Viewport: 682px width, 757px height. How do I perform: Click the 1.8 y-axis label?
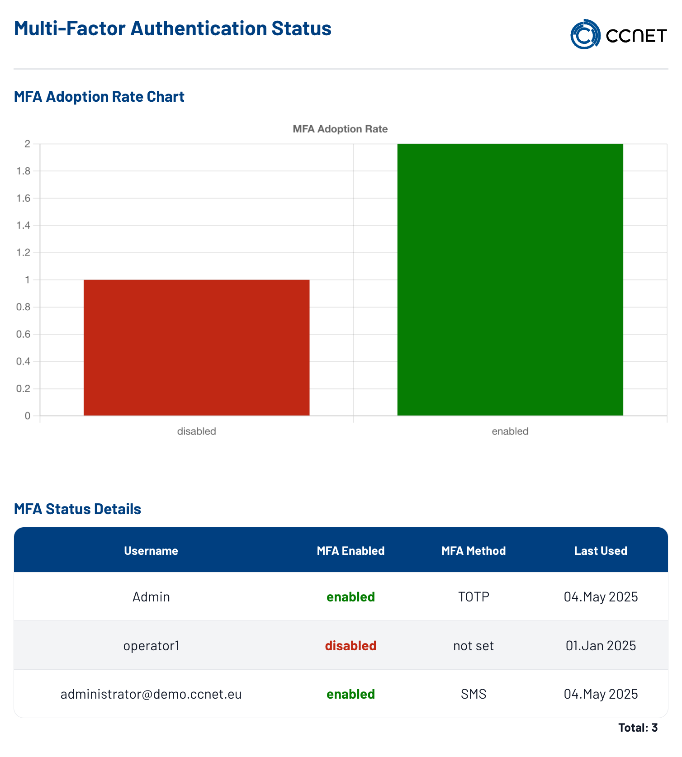coord(24,171)
